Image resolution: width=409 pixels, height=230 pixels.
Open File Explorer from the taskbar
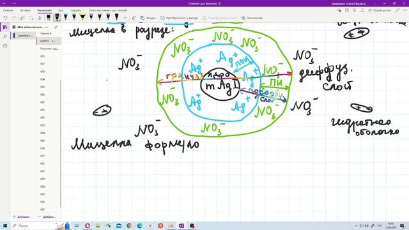pos(98,226)
